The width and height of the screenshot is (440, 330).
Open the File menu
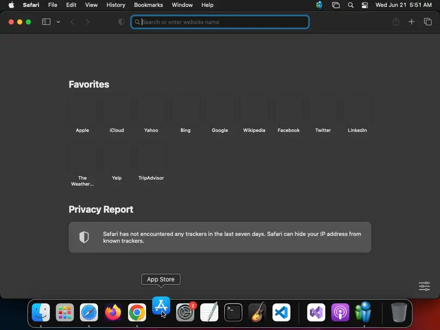coord(52,5)
